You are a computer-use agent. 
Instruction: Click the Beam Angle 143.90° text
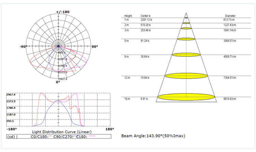pyautogui.click(x=153, y=136)
